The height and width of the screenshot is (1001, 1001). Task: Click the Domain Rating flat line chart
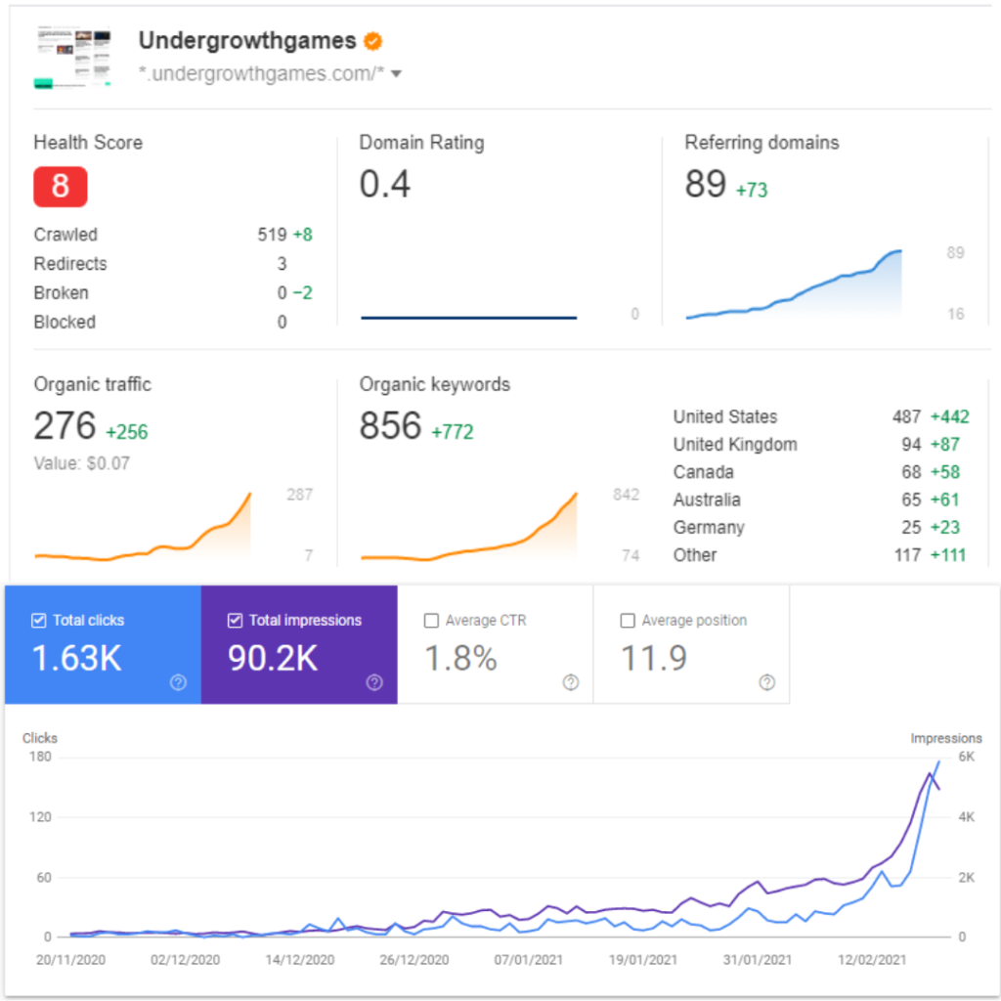[468, 318]
